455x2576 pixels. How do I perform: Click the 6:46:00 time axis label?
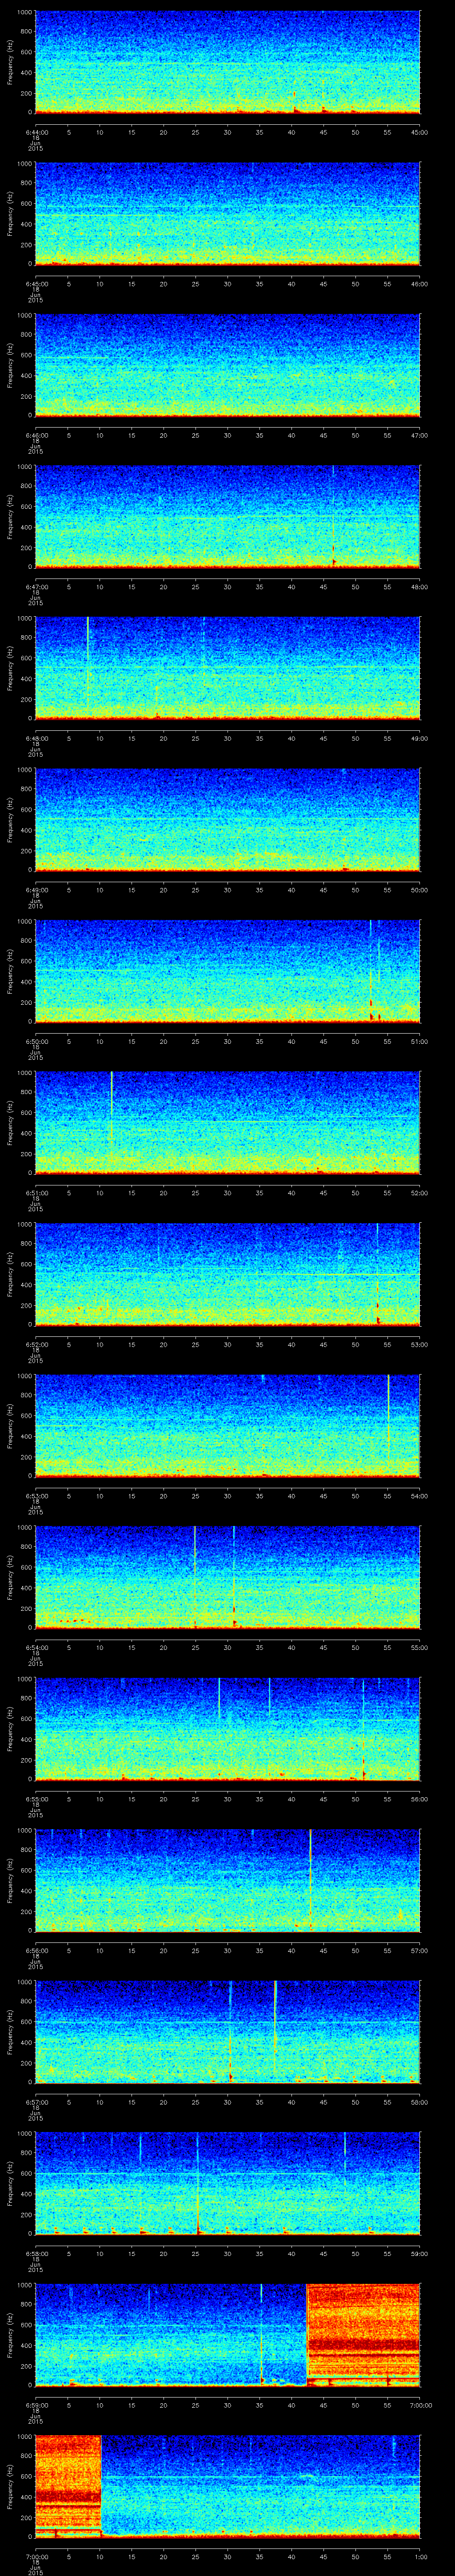pos(36,435)
